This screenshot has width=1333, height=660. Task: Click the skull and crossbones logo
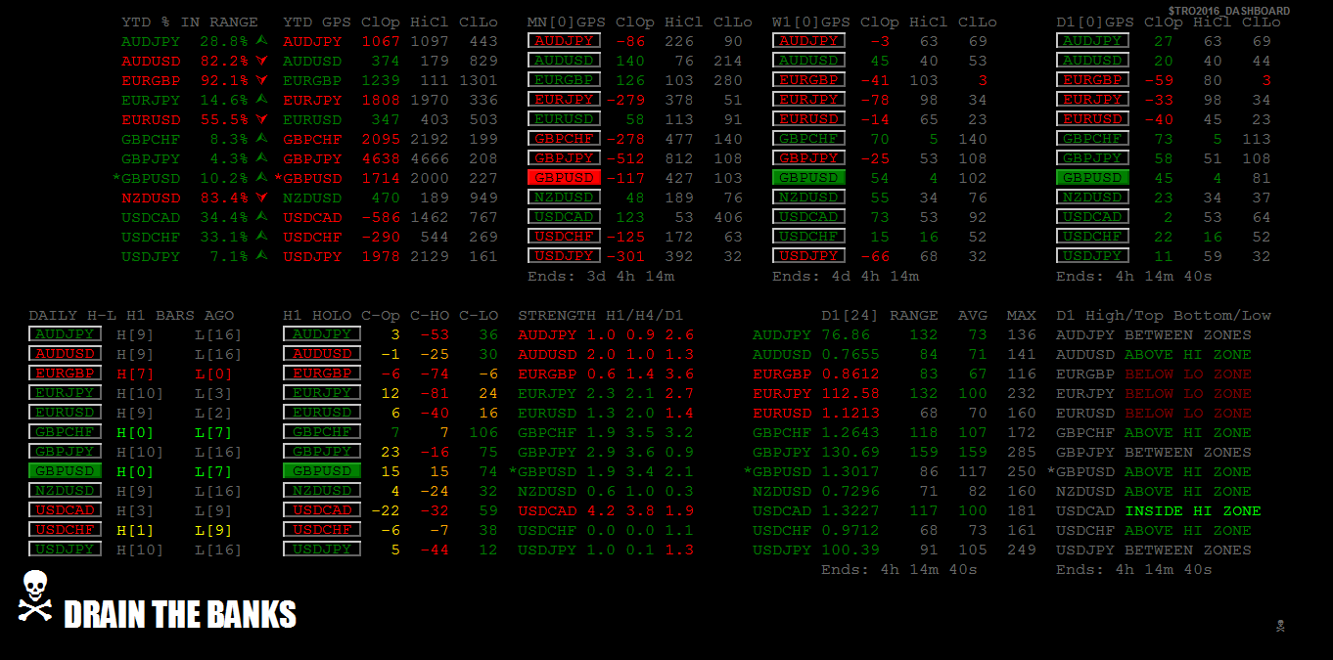coord(35,596)
